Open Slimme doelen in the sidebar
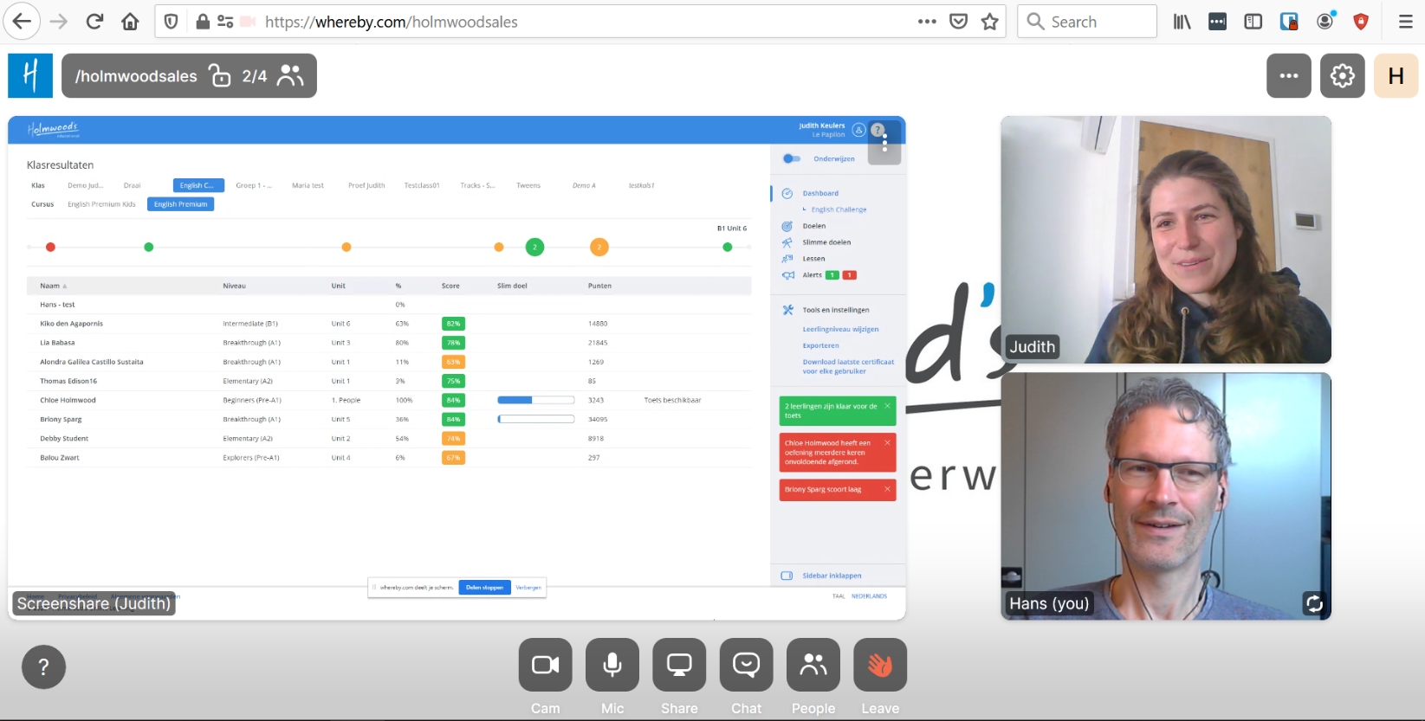1425x721 pixels. (x=826, y=242)
